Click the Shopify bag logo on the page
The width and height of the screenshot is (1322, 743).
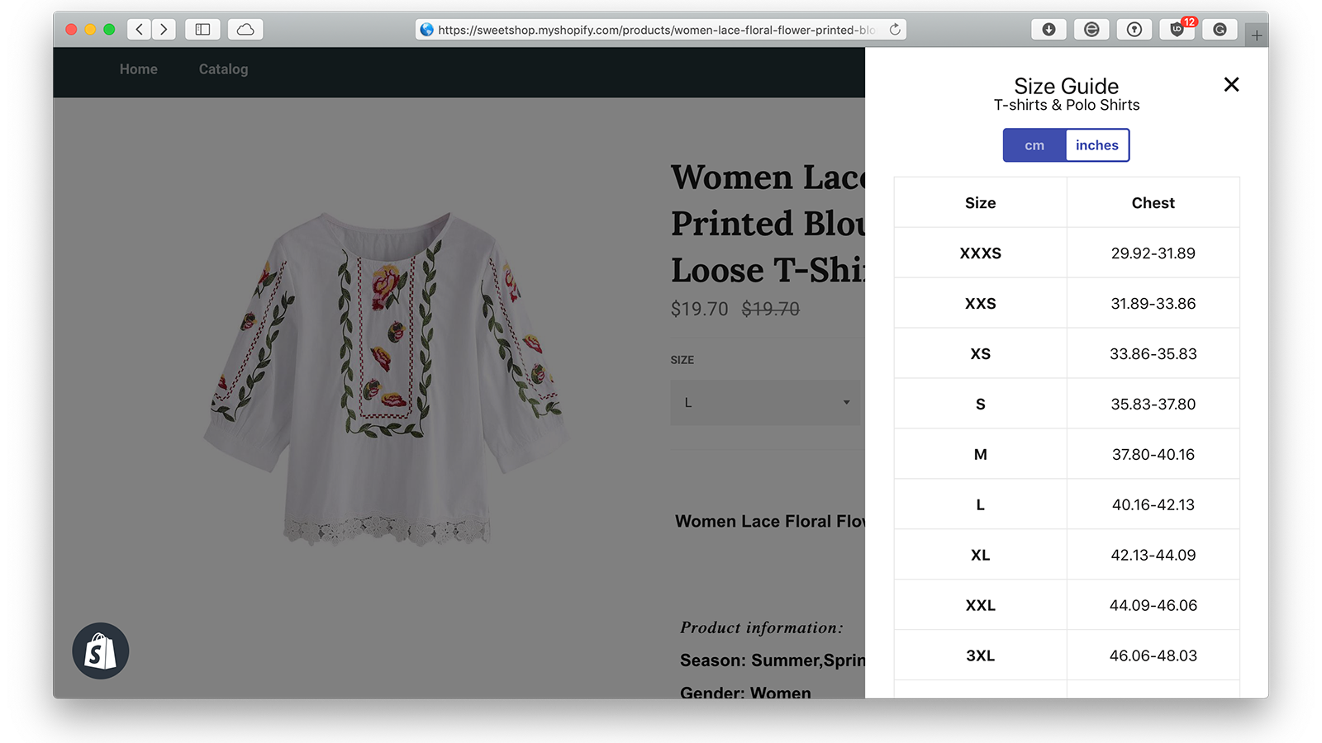102,651
